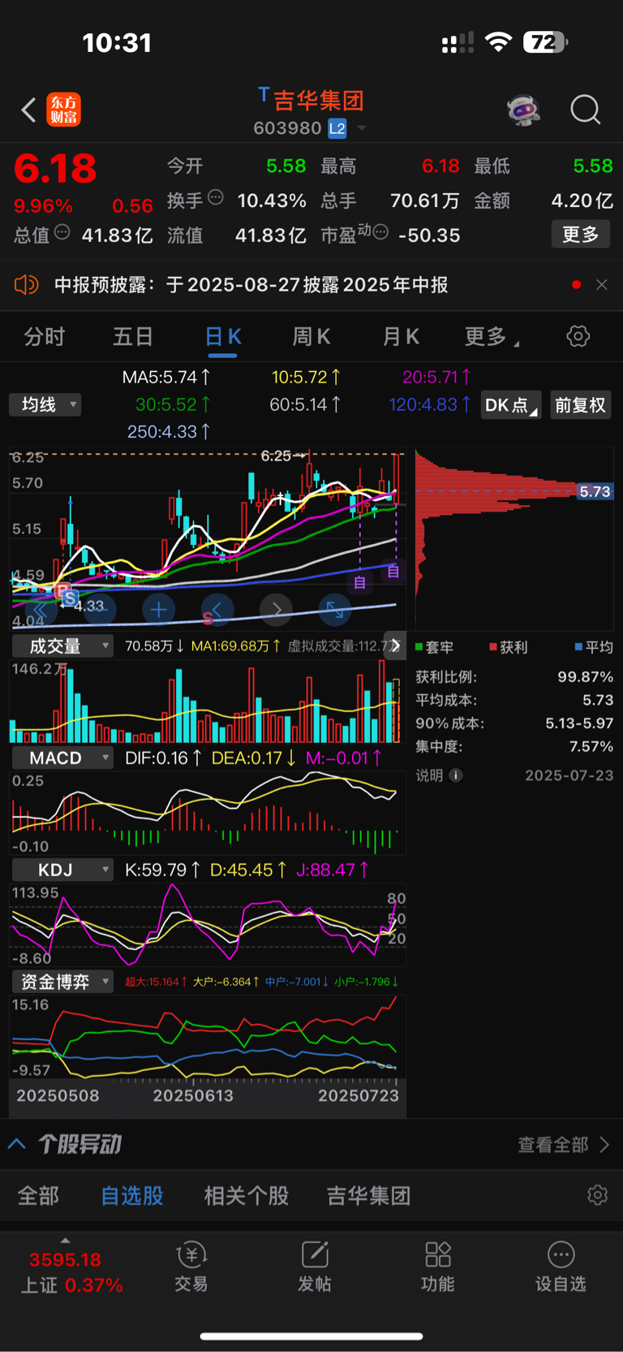Tap the 5.73 average cost label
This screenshot has width=623, height=1352.
pos(595,491)
